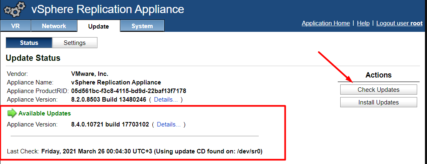Image resolution: width=427 pixels, height=164 pixels.
Task: Switch to the Network tab
Action: (x=54, y=26)
